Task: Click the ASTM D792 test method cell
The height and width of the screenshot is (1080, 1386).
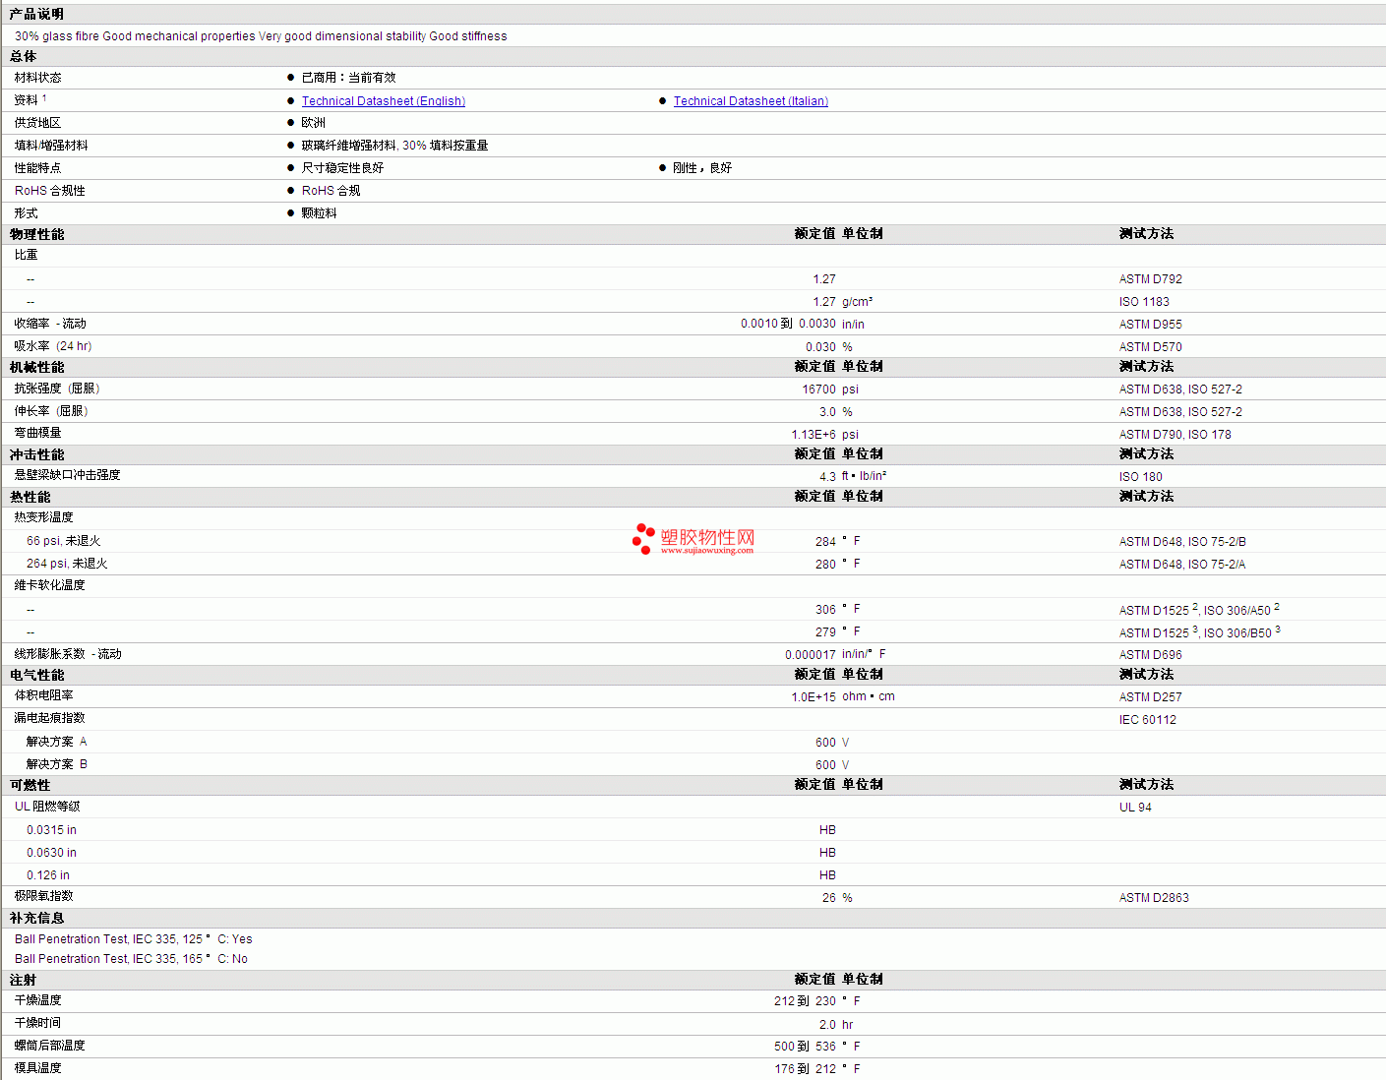Action: [1150, 279]
